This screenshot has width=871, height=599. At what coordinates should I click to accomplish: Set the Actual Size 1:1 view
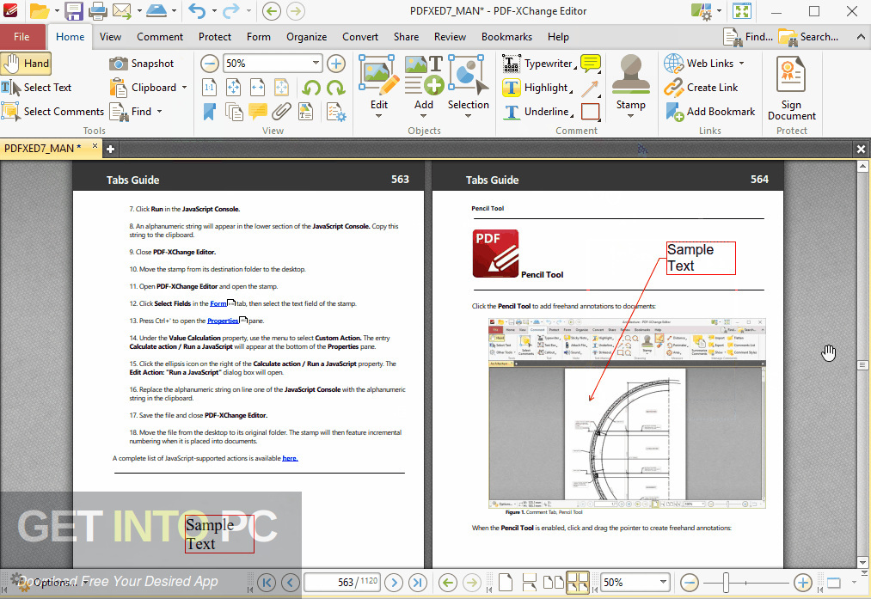(x=210, y=87)
